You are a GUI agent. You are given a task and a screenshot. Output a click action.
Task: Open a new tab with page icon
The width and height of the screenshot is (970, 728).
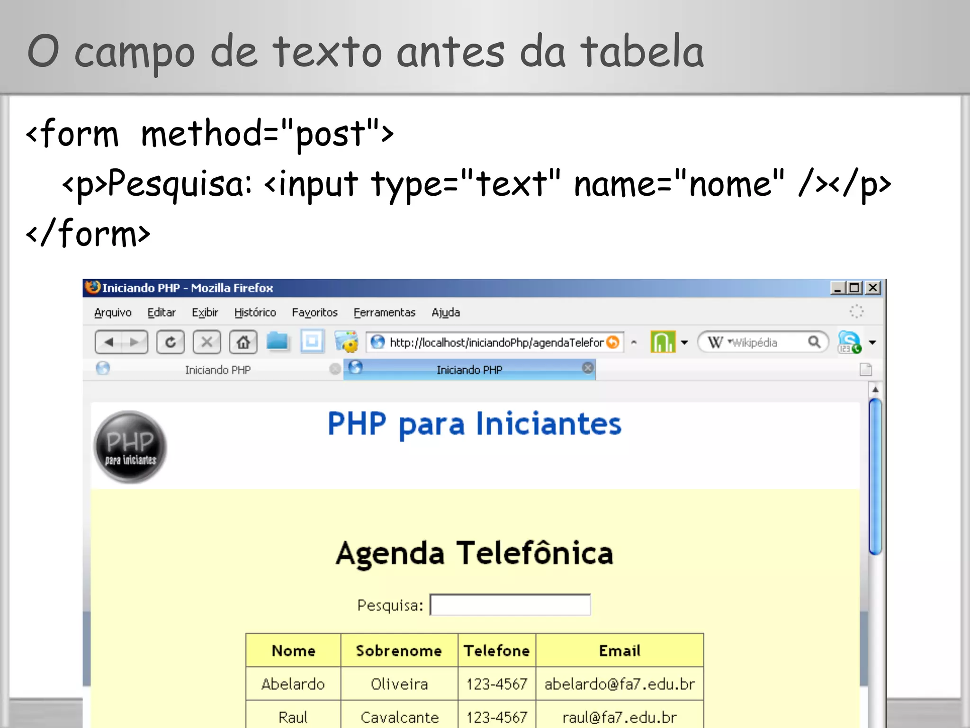(x=866, y=369)
